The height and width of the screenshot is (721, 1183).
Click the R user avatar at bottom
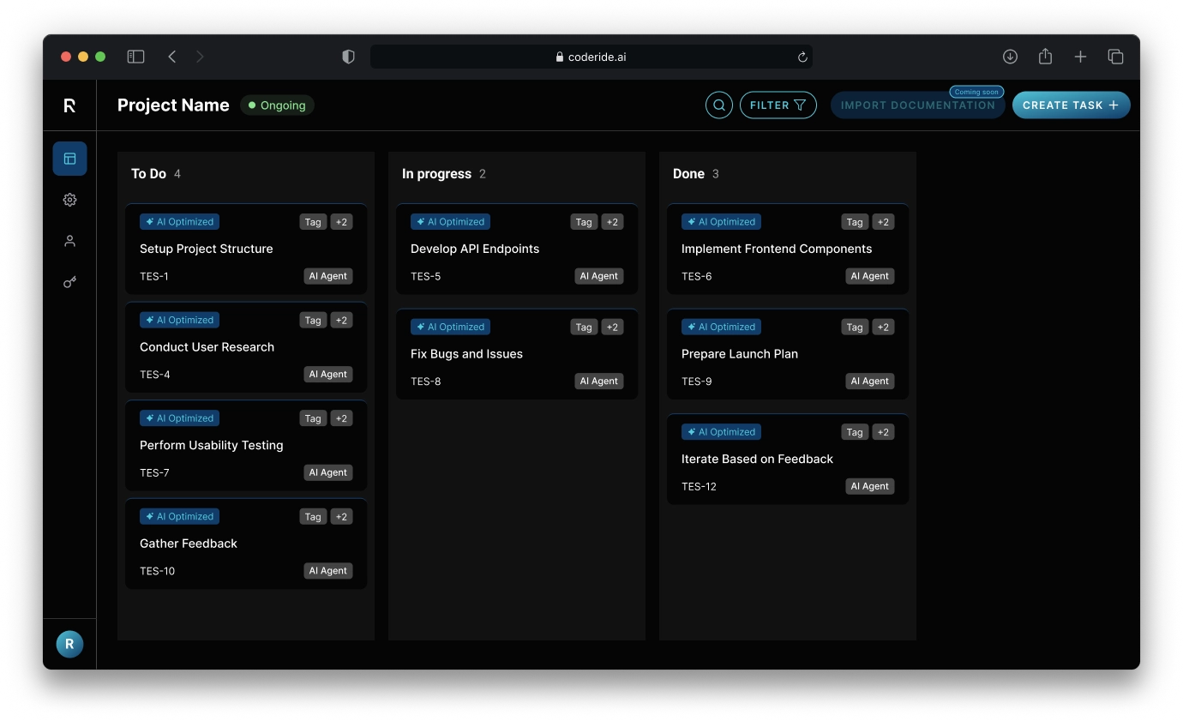coord(69,644)
